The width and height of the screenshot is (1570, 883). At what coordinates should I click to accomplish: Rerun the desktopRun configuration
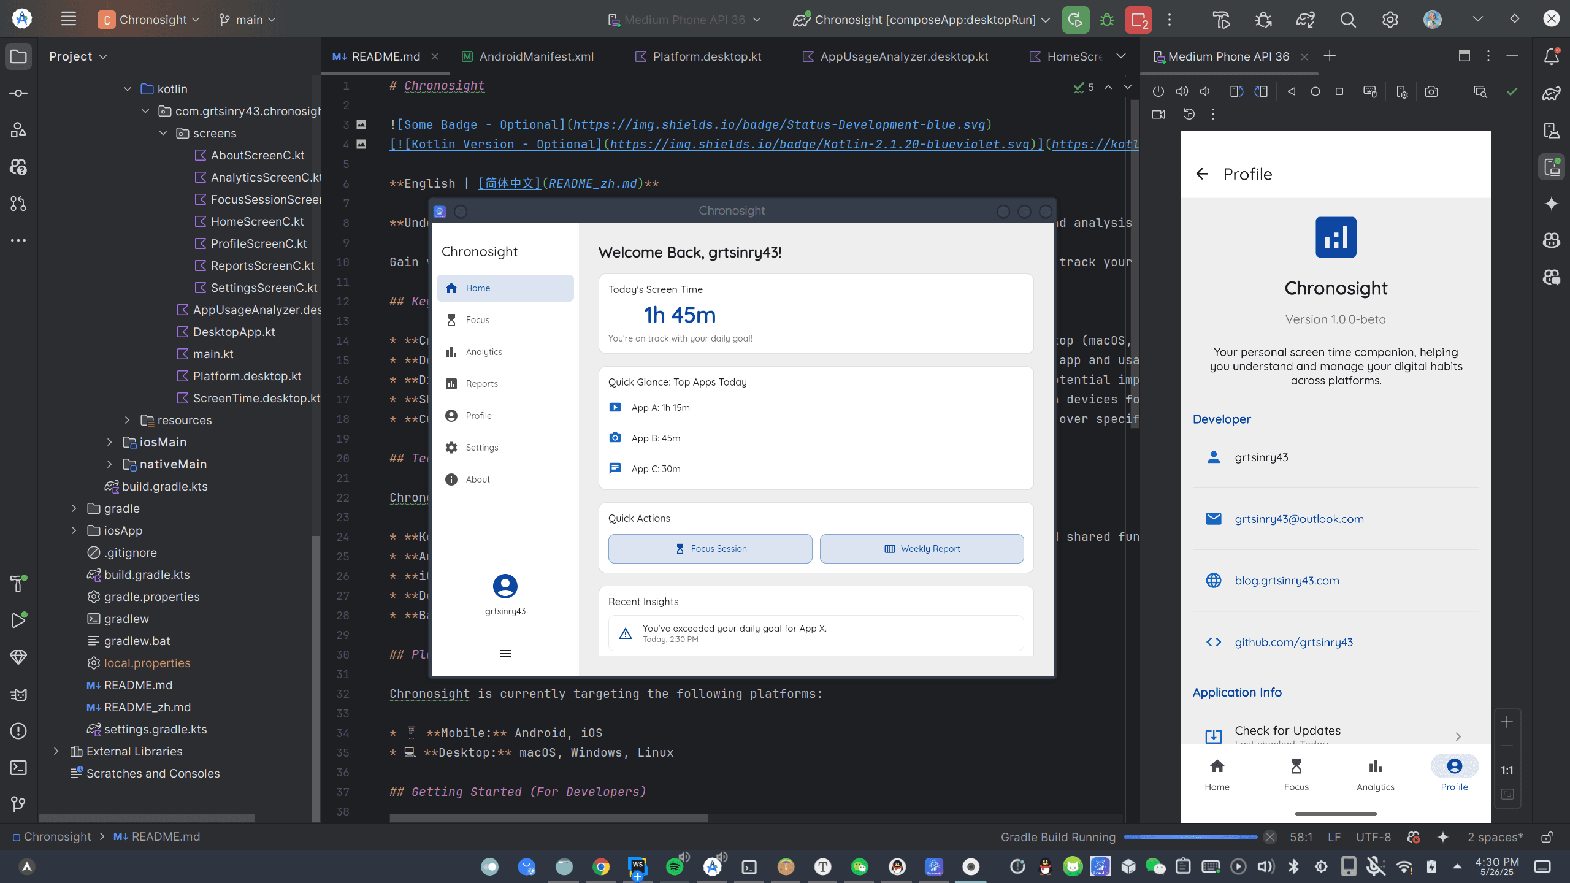1076,20
